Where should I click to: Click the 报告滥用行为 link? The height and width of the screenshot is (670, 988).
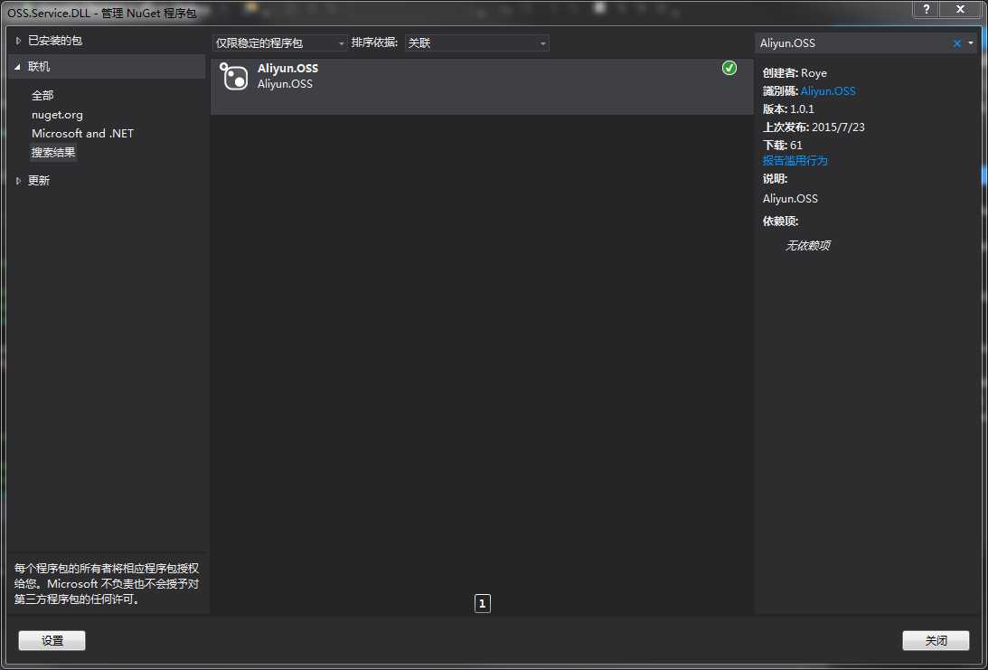pyautogui.click(x=795, y=160)
